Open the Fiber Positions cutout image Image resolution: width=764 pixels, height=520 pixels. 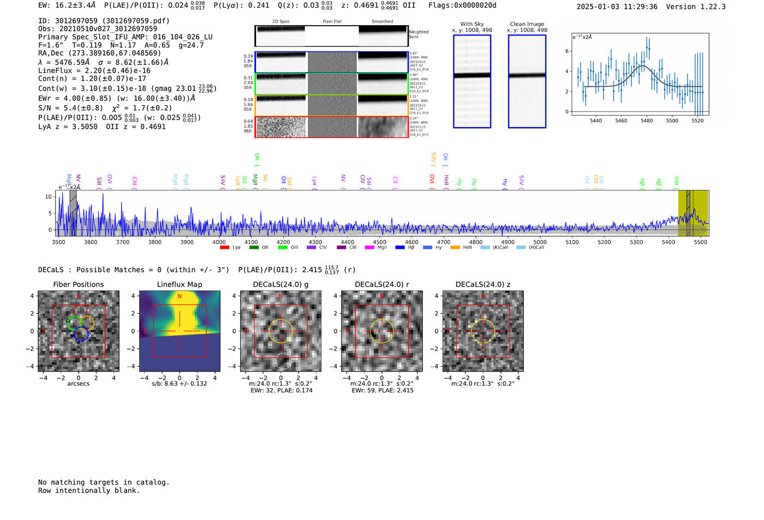pyautogui.click(x=79, y=331)
